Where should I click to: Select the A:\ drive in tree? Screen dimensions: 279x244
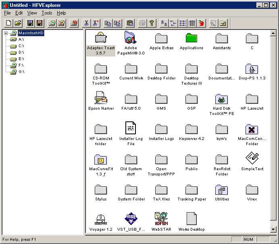(21, 40)
